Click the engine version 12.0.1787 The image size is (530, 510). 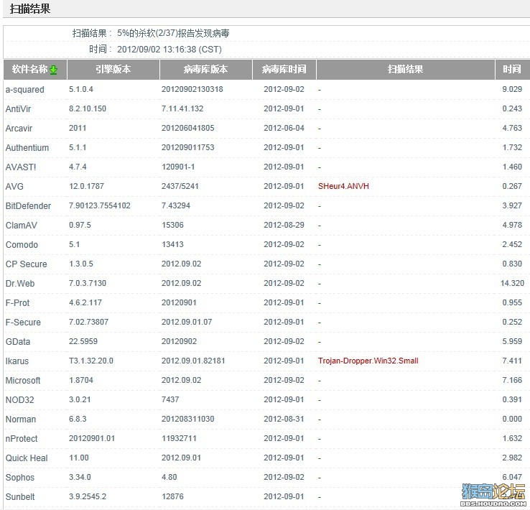tap(86, 186)
